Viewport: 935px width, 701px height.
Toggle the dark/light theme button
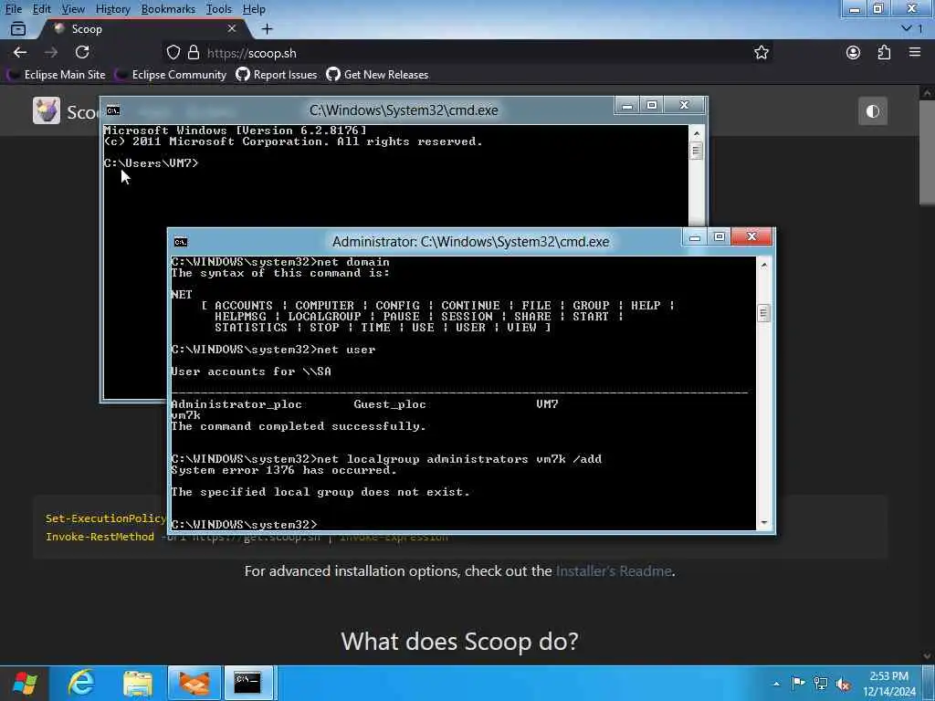click(x=872, y=111)
